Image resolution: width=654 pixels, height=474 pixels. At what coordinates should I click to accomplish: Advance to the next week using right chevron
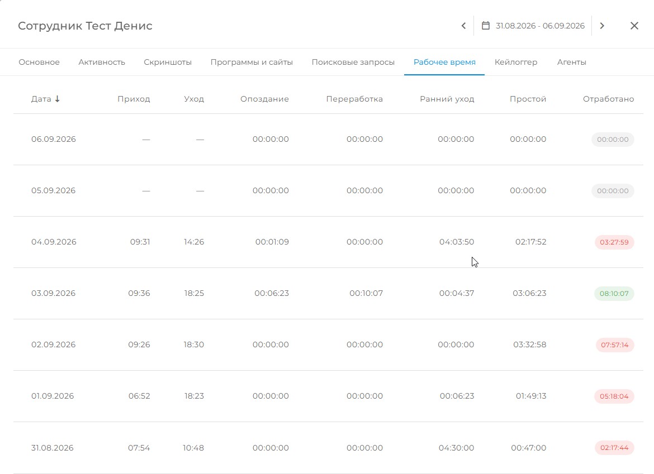coord(602,26)
